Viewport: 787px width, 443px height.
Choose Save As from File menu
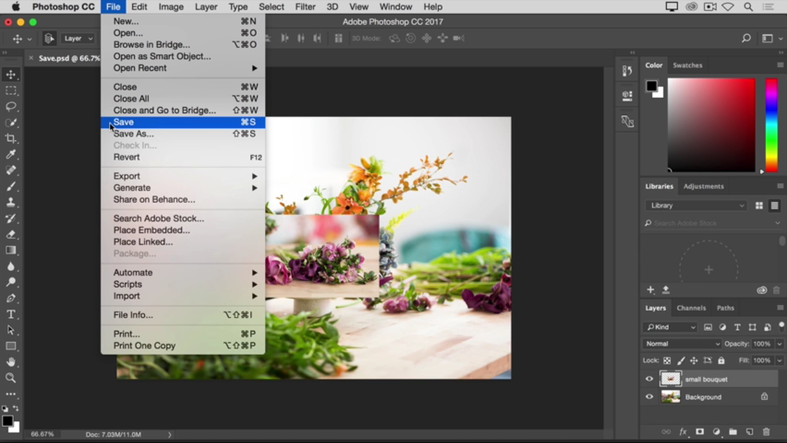tap(133, 134)
